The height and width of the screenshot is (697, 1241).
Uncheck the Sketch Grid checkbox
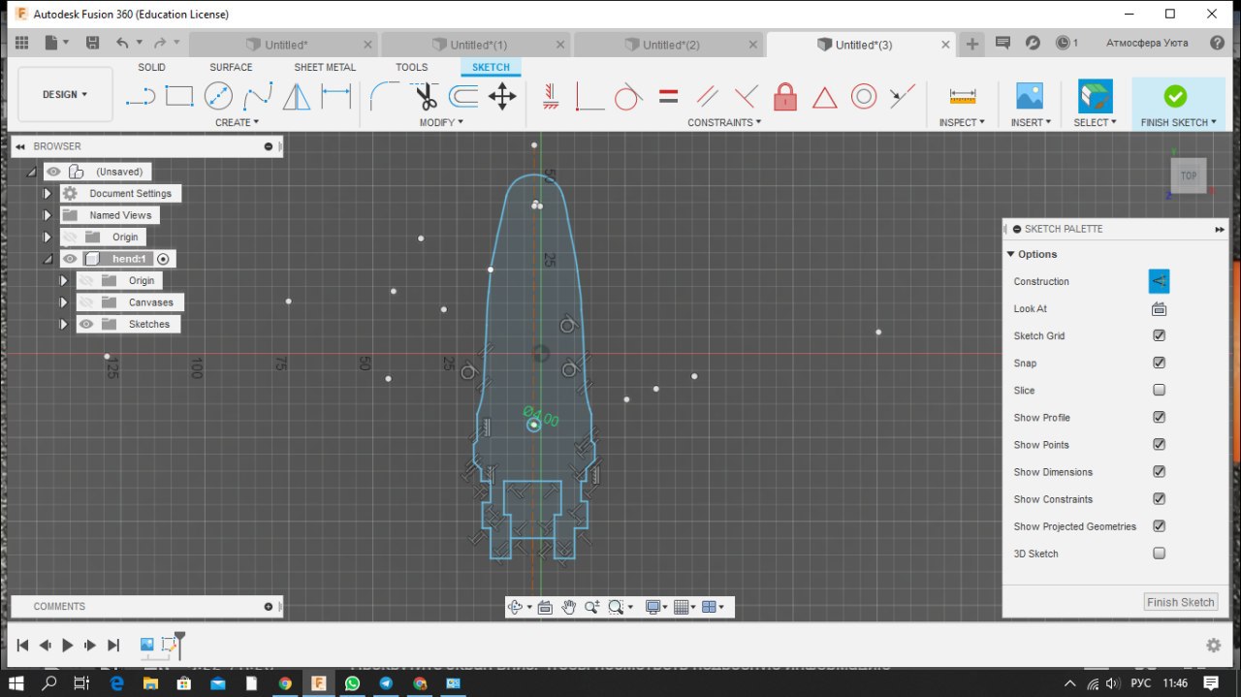point(1159,335)
